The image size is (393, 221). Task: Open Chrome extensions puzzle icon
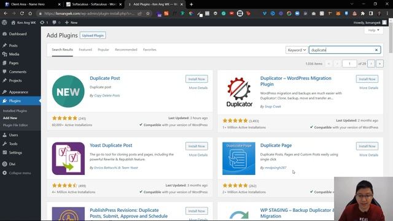(x=363, y=14)
